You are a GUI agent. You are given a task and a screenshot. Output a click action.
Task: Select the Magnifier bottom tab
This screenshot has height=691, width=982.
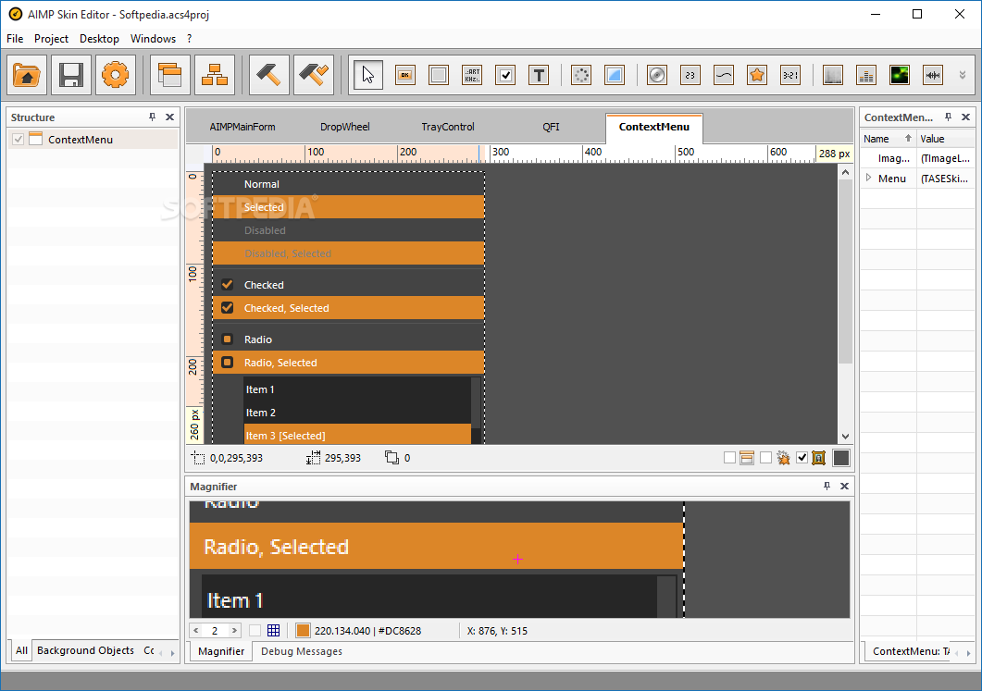[221, 651]
